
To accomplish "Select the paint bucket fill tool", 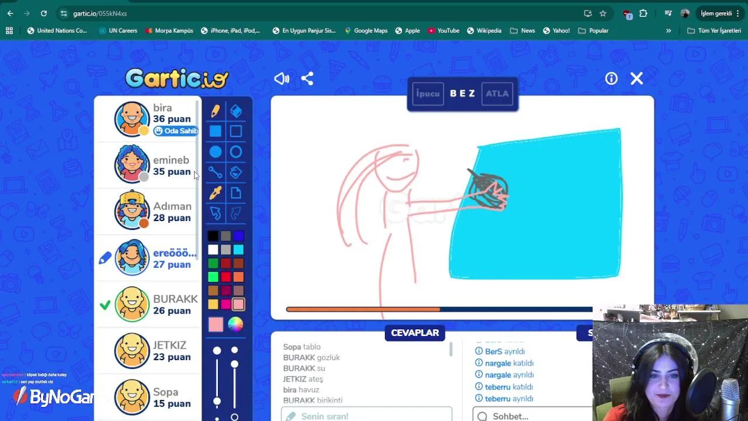I will [236, 172].
